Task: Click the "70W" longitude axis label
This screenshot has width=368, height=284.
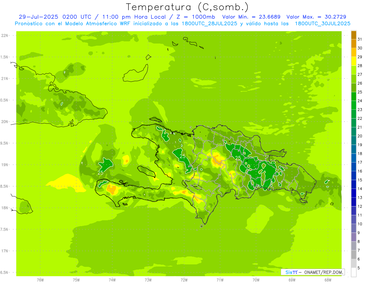Action: tap(256, 280)
